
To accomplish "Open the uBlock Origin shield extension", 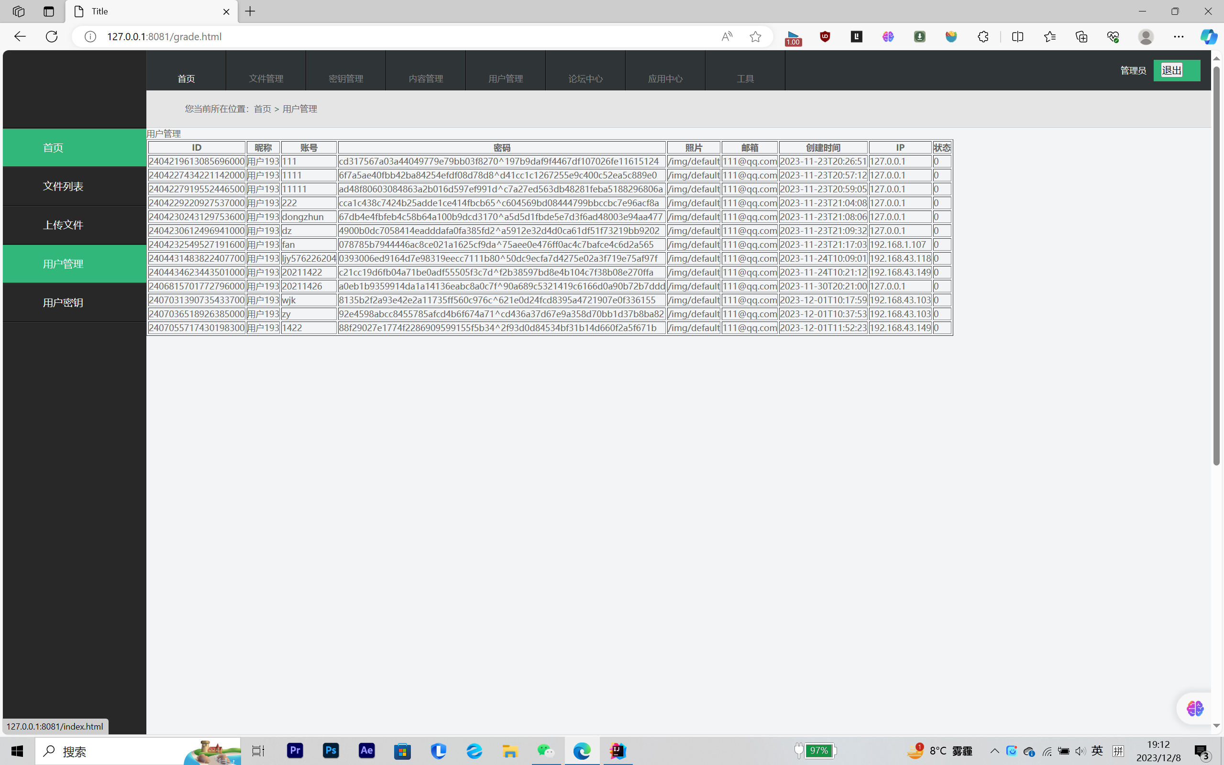I will click(x=825, y=36).
